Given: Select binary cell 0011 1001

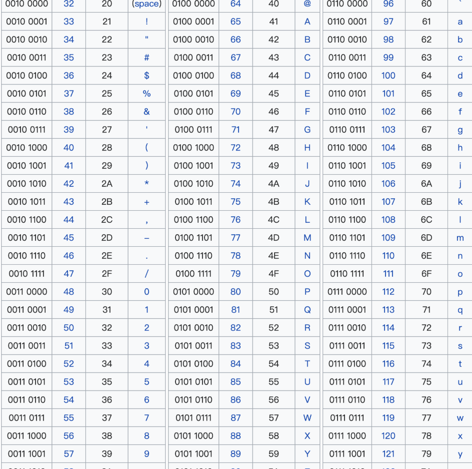Looking at the screenshot, I should pyautogui.click(x=26, y=454).
